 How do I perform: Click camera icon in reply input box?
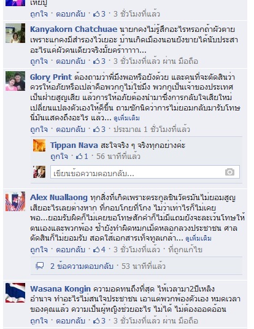point(229,172)
